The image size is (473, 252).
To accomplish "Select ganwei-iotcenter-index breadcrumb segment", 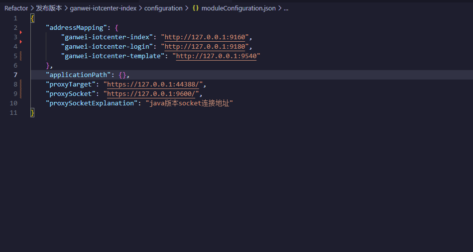I will click(x=103, y=8).
